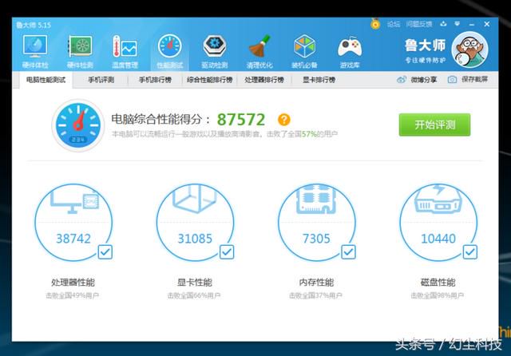
Task: Click the 击败全国66%用户 text
Action: tap(194, 295)
